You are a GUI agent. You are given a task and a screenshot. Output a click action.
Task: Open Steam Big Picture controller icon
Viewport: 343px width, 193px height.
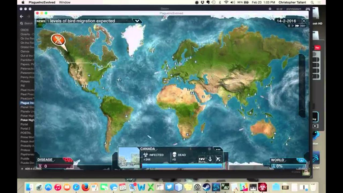click(x=308, y=9)
